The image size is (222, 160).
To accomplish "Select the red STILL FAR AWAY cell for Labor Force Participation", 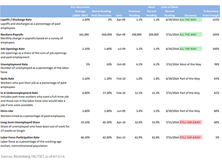I will point(190,137).
